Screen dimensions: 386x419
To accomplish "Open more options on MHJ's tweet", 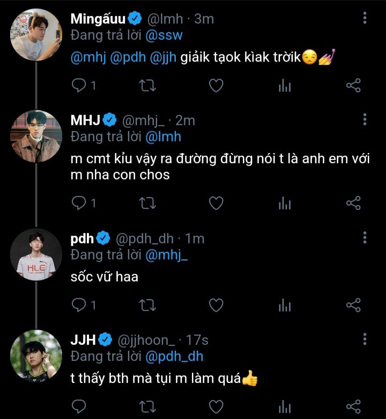I will coord(365,119).
